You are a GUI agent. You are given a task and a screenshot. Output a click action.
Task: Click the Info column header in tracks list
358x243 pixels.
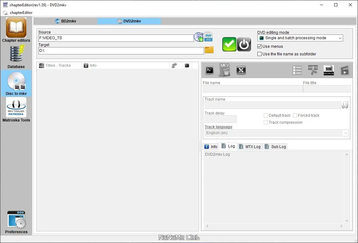126,65
